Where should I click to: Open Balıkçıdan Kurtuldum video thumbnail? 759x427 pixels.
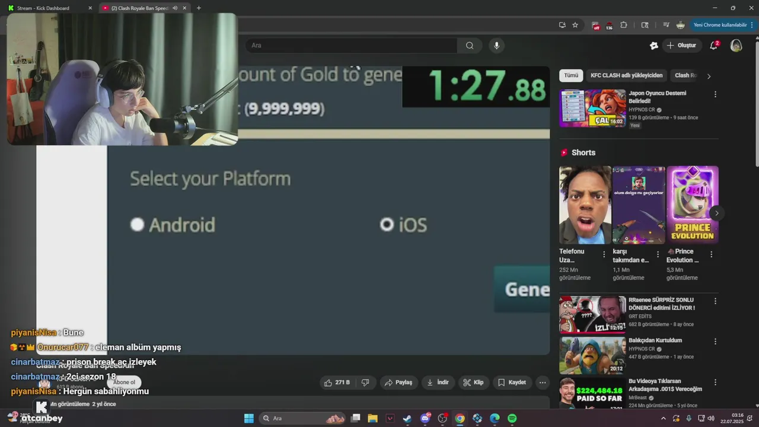click(x=592, y=355)
